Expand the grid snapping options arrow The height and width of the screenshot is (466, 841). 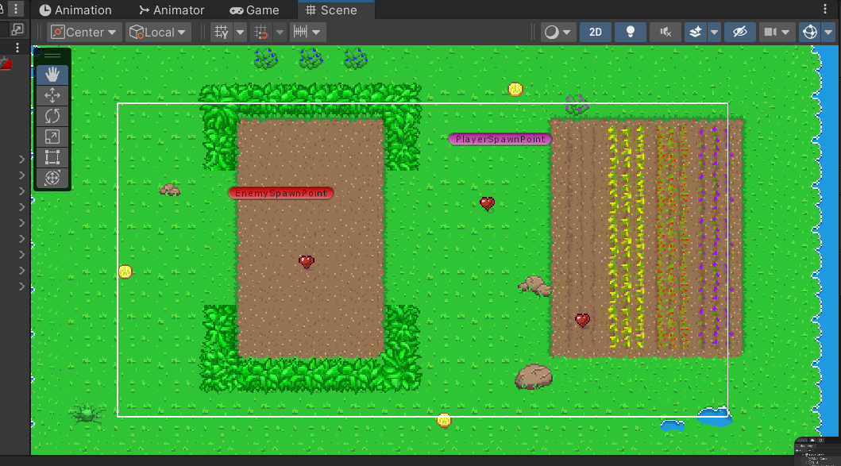click(x=280, y=33)
